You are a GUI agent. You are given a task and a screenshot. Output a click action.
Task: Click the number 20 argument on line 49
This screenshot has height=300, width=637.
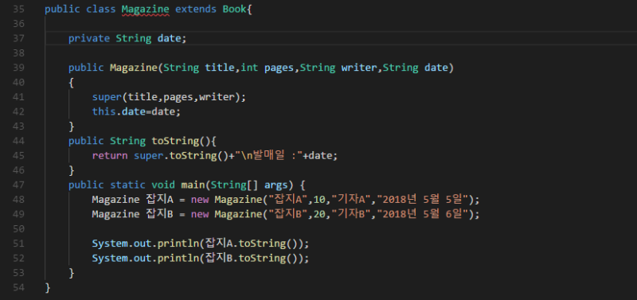pos(319,215)
